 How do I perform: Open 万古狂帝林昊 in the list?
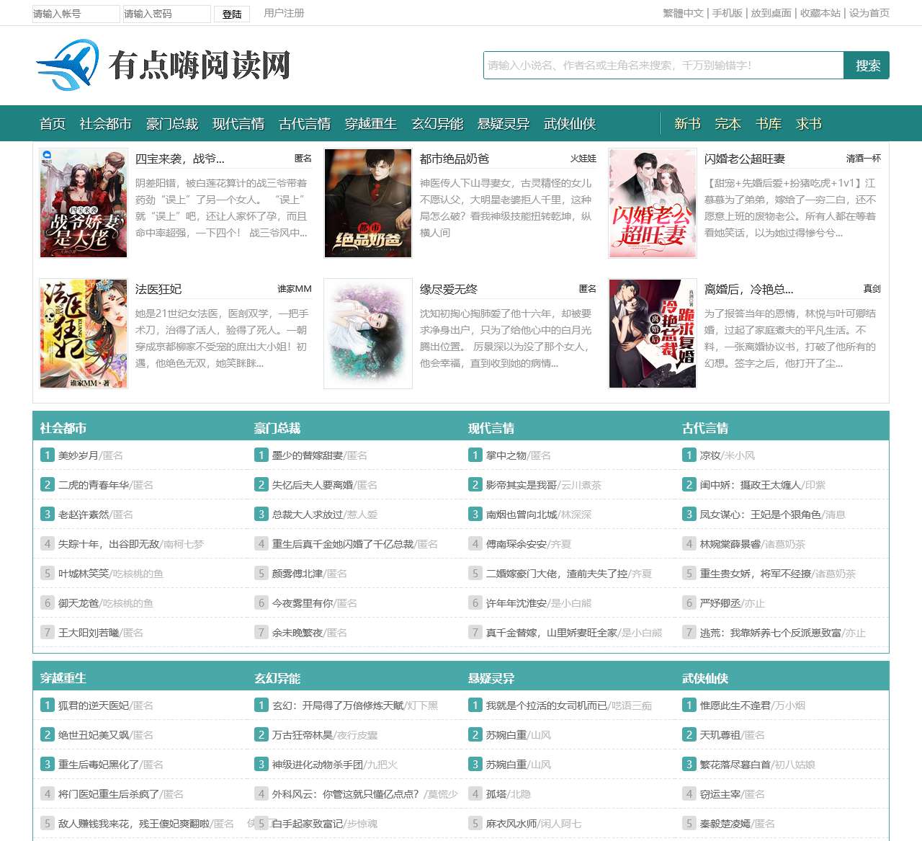click(x=303, y=735)
